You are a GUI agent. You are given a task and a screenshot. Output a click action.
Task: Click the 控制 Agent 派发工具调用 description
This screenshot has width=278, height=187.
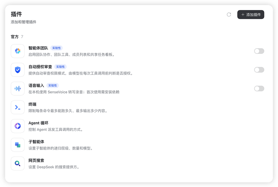tap(56, 129)
